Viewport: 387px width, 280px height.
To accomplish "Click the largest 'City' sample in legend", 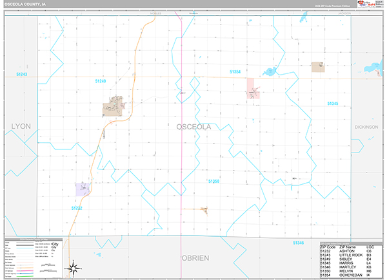I will point(55,244).
